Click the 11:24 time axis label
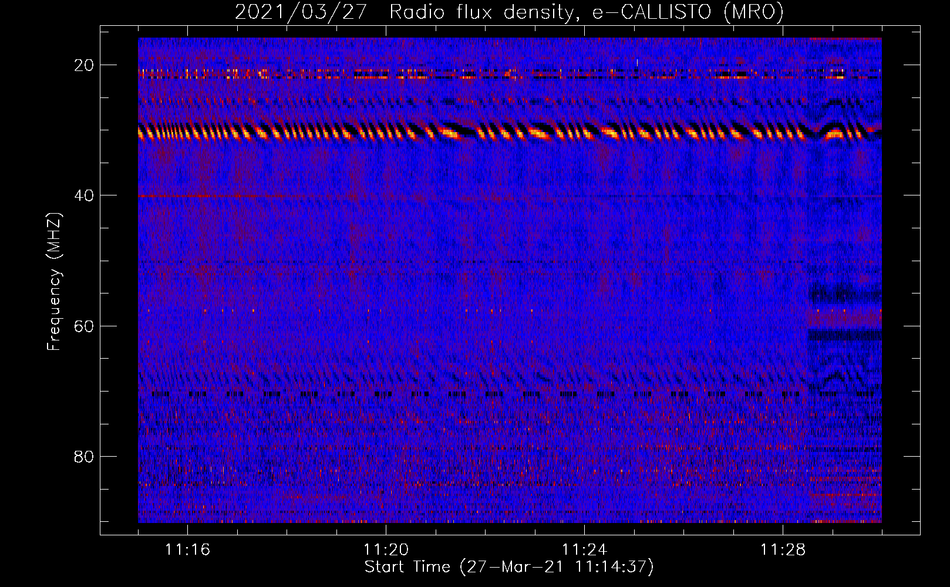950x587 pixels. tap(584, 550)
